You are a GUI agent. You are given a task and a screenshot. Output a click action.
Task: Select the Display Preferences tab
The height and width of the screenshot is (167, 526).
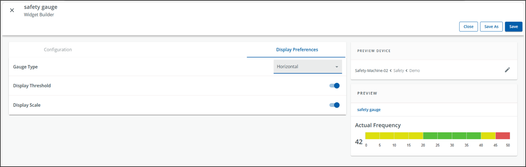[x=297, y=50]
